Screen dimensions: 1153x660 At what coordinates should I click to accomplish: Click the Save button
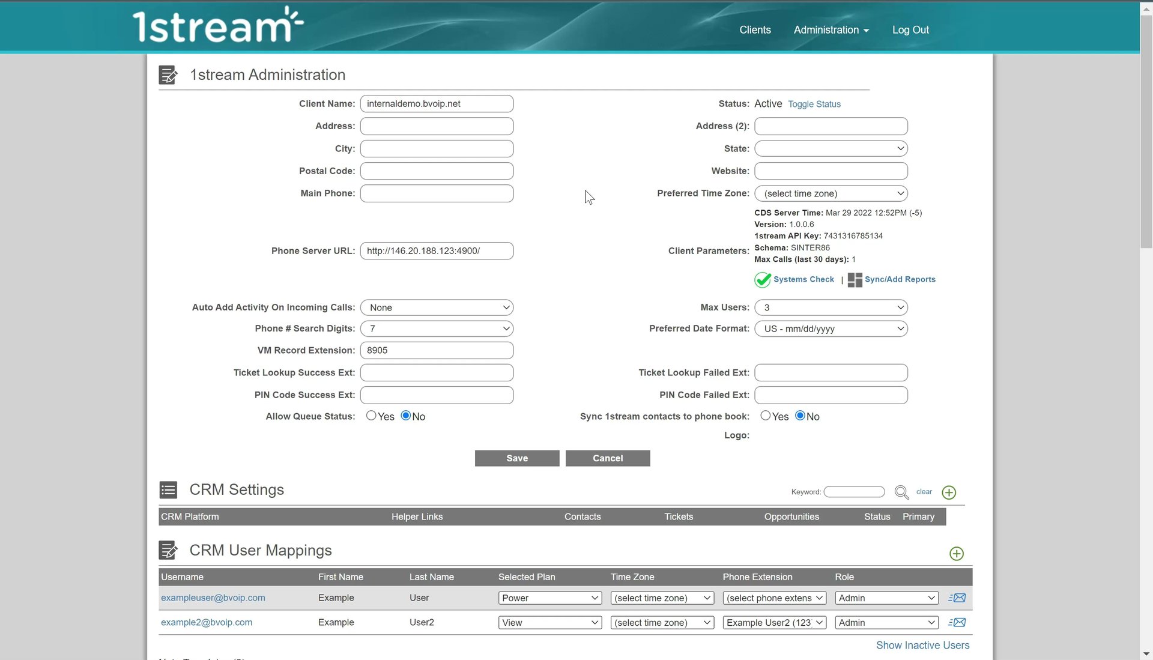517,457
